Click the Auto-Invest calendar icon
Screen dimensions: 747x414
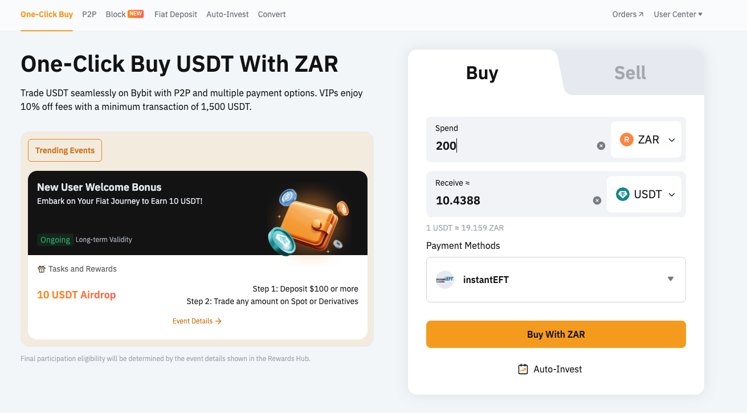pos(523,369)
